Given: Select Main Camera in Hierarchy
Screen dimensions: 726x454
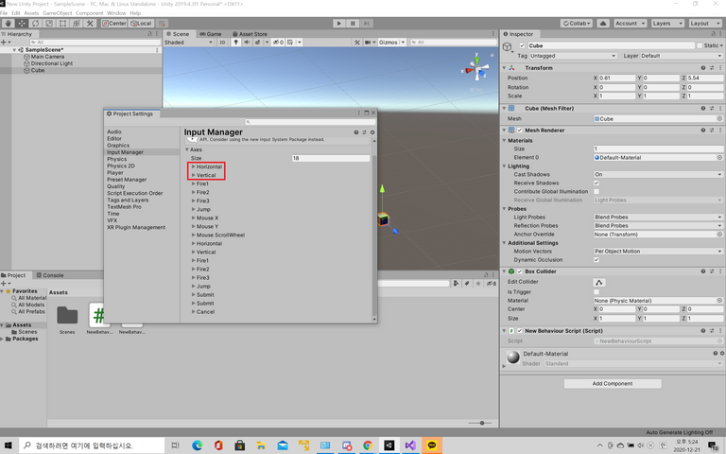Looking at the screenshot, I should [x=47, y=57].
